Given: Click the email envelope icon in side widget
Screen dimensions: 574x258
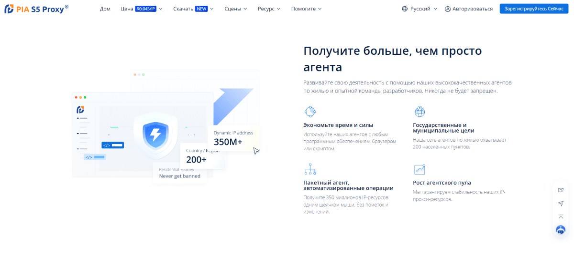Looking at the screenshot, I should coord(561,190).
